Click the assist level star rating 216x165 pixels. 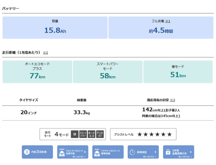pyautogui.click(x=154, y=134)
